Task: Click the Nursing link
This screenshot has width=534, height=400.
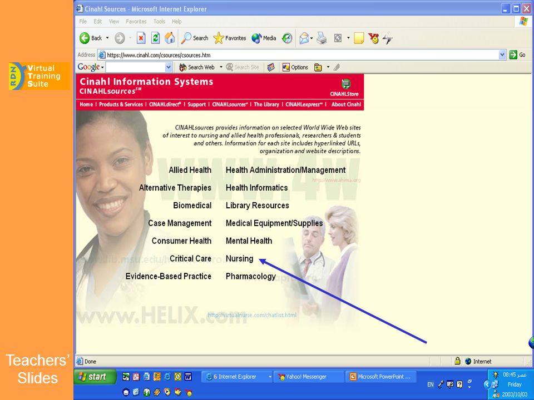Action: [239, 258]
